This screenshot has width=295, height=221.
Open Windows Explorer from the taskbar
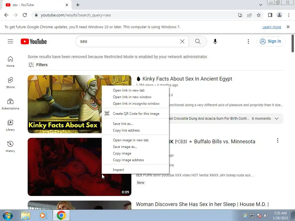coord(26,215)
